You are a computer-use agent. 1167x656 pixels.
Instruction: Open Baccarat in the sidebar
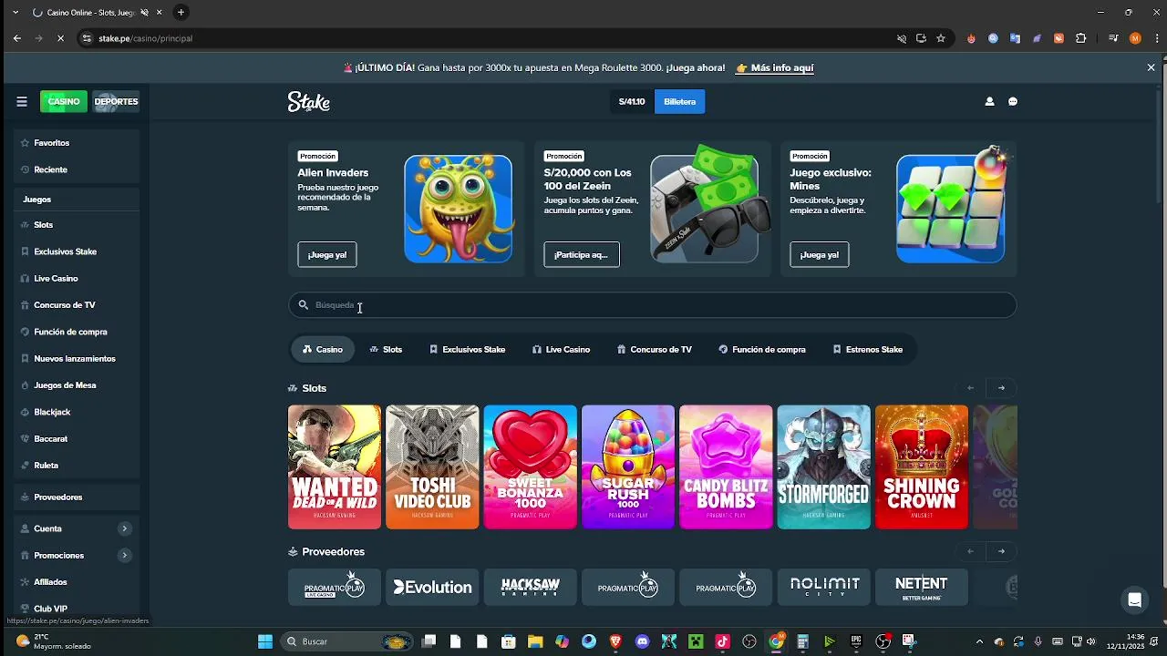77,438
